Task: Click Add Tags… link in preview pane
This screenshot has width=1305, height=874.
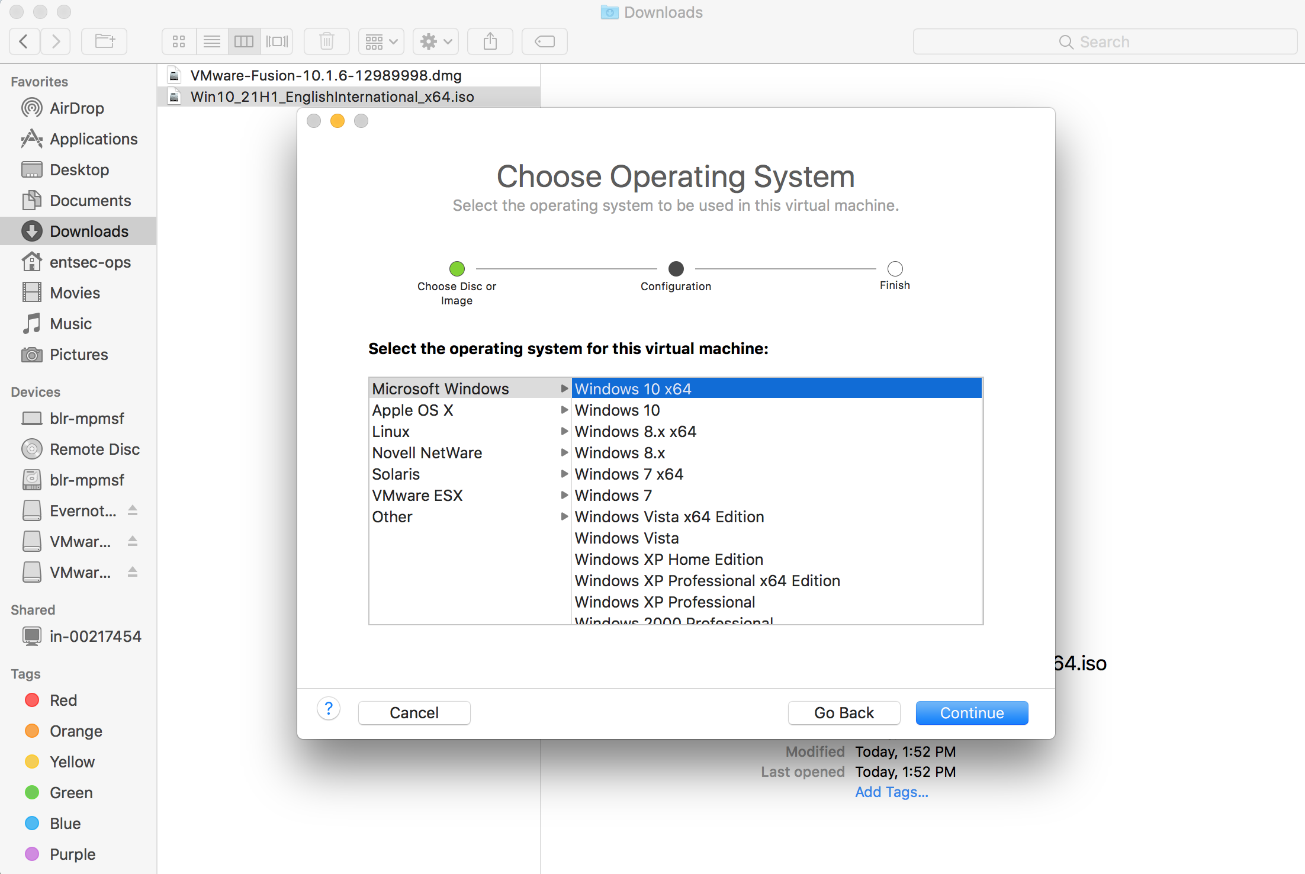Action: coord(892,792)
